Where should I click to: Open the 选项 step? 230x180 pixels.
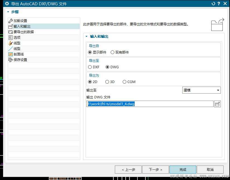click(44, 38)
